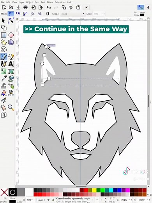Select the Eraser tool

(4, 93)
